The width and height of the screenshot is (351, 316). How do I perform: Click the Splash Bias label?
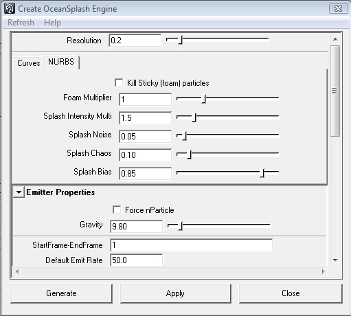coord(93,172)
